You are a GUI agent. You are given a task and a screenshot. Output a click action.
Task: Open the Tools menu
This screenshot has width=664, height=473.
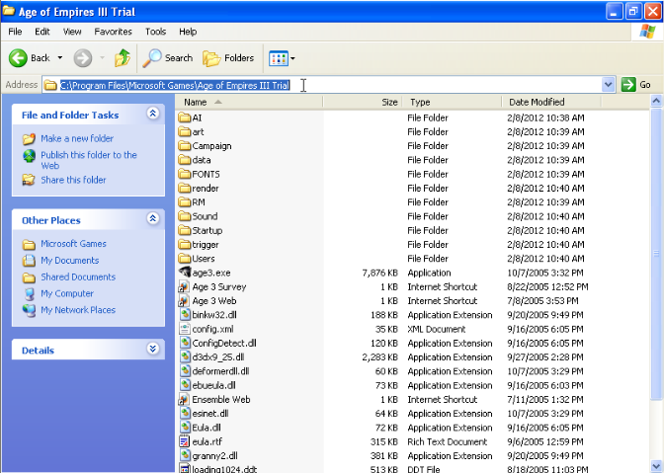155,32
